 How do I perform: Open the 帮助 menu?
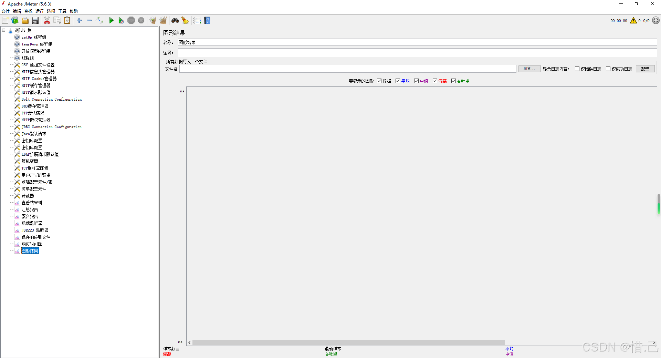[x=74, y=11]
